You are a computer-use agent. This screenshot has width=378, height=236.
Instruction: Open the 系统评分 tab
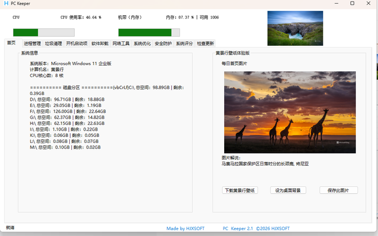pos(184,44)
